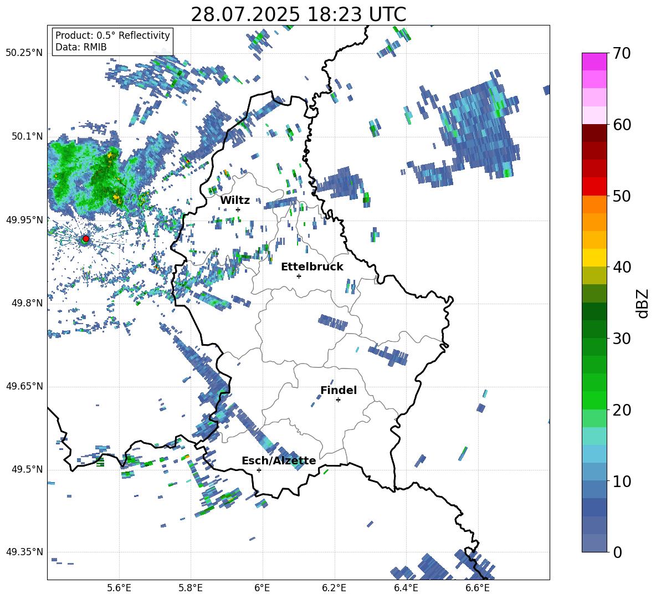Screen dimensions: 656x599
Task: Click the 6.2°E longitude label
Action: point(334,588)
